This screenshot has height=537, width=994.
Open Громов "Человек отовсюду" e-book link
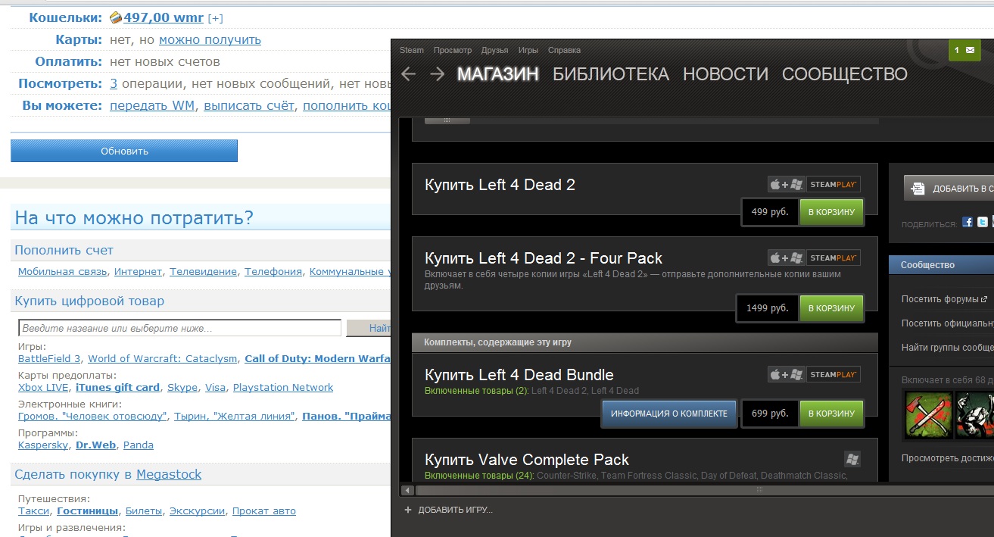pyautogui.click(x=92, y=416)
